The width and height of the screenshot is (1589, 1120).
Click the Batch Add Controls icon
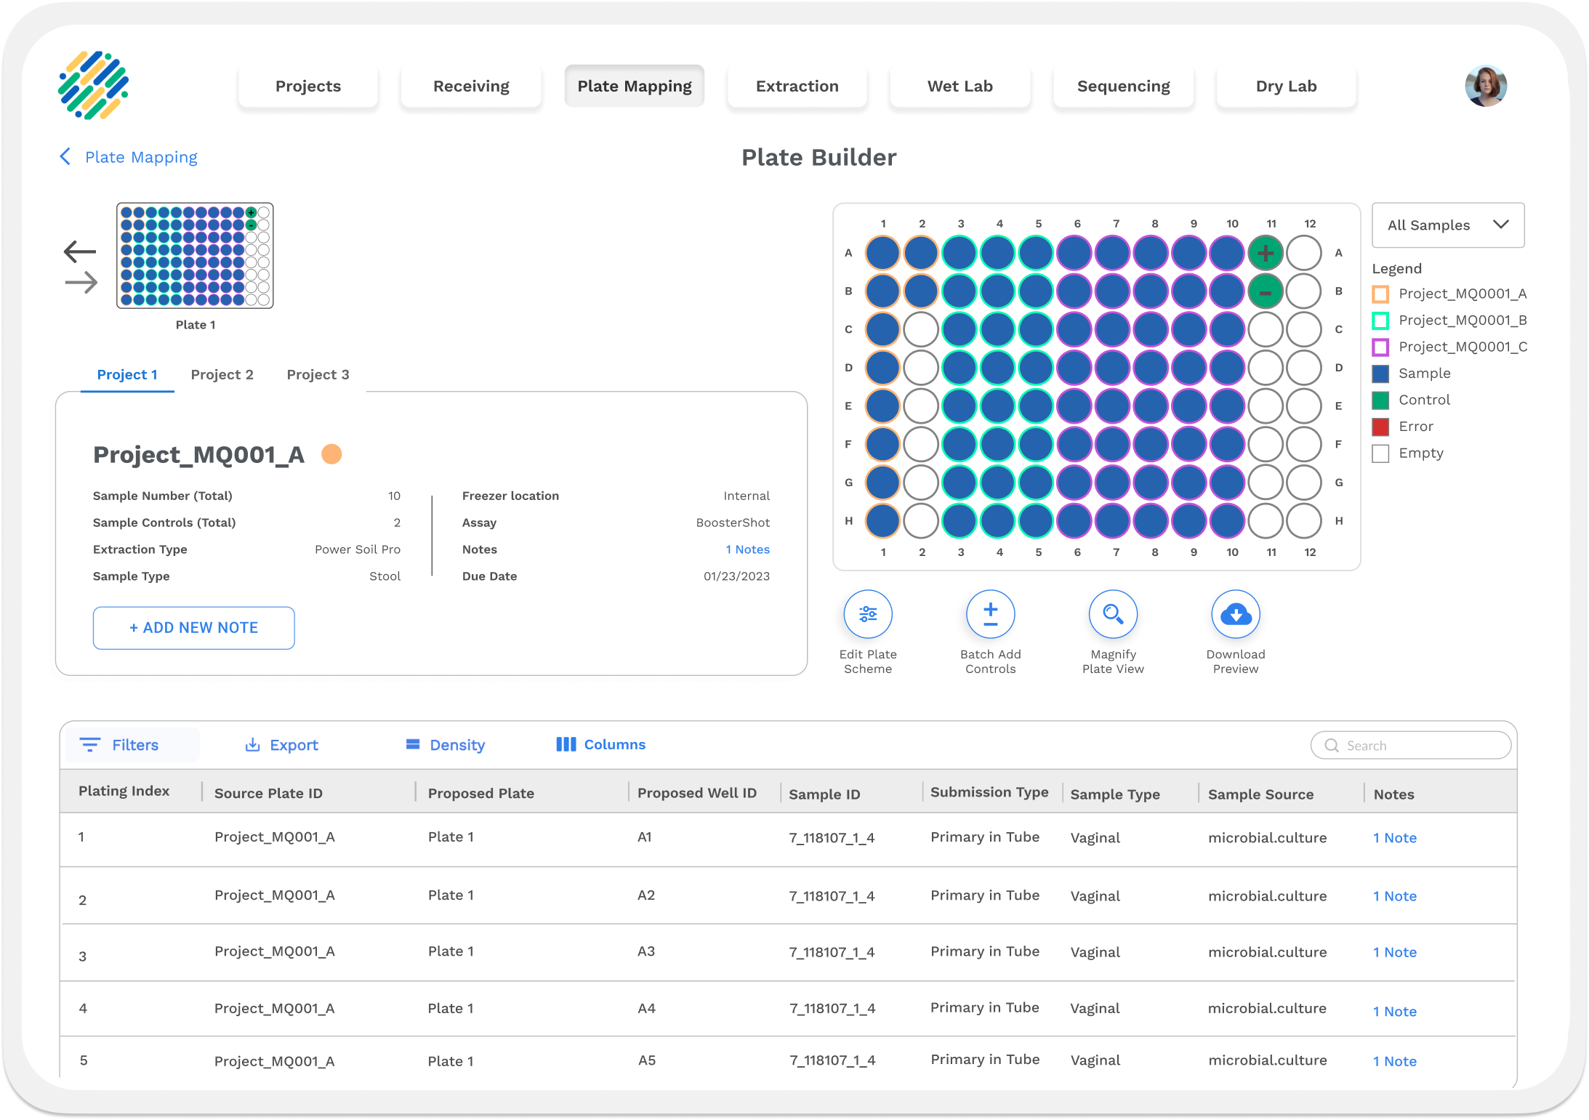point(990,615)
